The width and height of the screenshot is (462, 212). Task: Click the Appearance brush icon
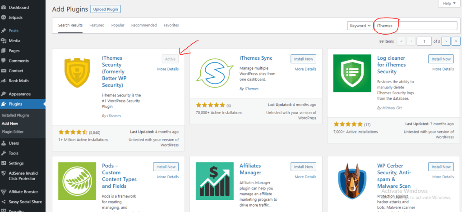click(x=4, y=94)
